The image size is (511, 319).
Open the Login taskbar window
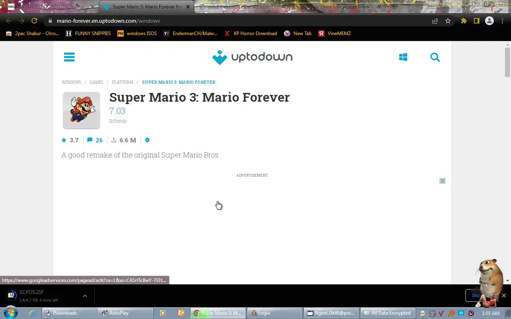[x=275, y=313]
